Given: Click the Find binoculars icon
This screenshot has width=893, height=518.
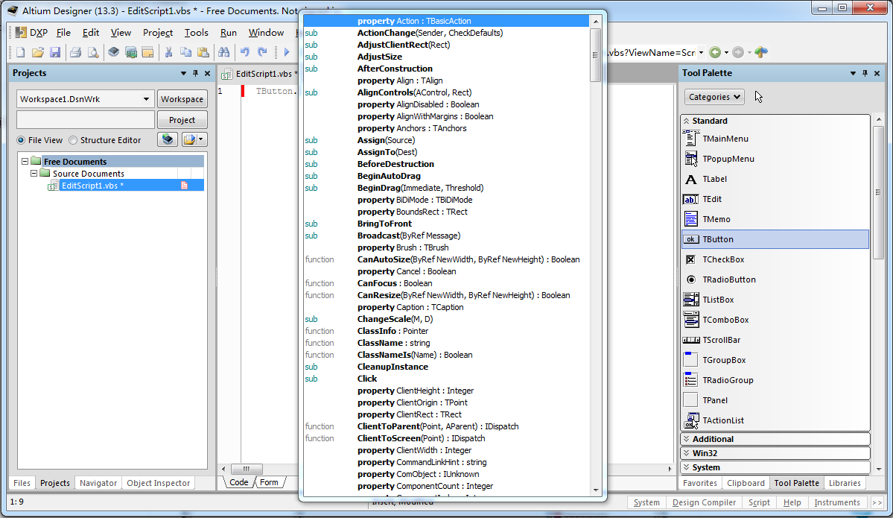Looking at the screenshot, I should [224, 52].
